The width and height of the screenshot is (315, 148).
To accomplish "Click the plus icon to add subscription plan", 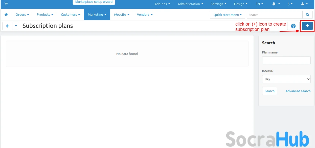I will coord(307,26).
